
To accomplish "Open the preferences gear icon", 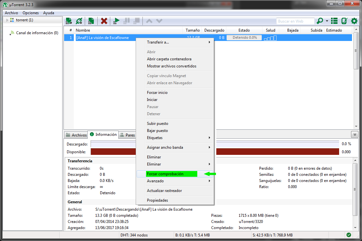I will pos(354,21).
